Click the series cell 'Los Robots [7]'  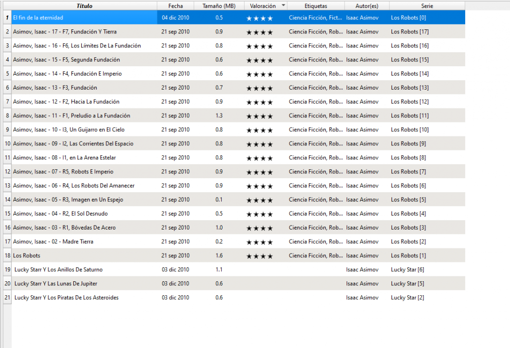[x=408, y=171]
